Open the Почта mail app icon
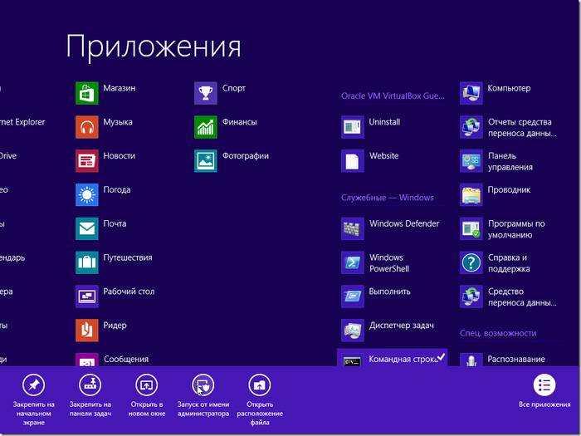This screenshot has height=436, width=581. (87, 228)
